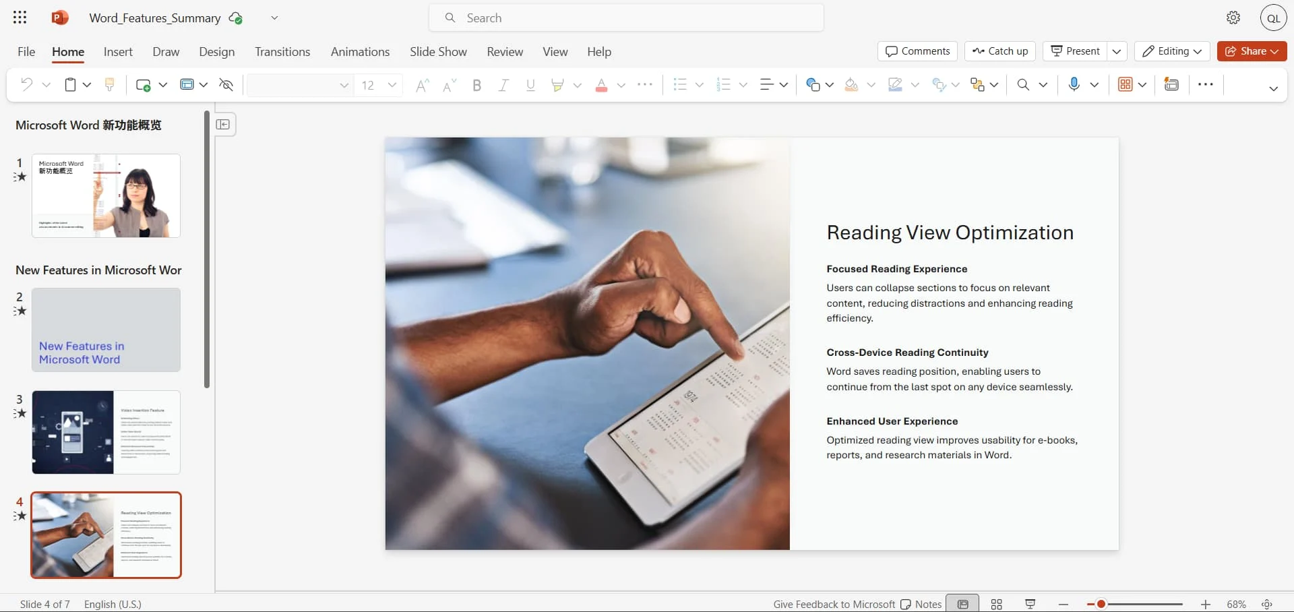Viewport: 1294px width, 612px height.
Task: Click the Shapes icon
Action: coord(813,84)
